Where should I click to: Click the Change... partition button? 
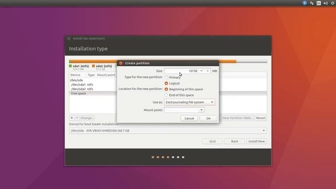(87, 118)
